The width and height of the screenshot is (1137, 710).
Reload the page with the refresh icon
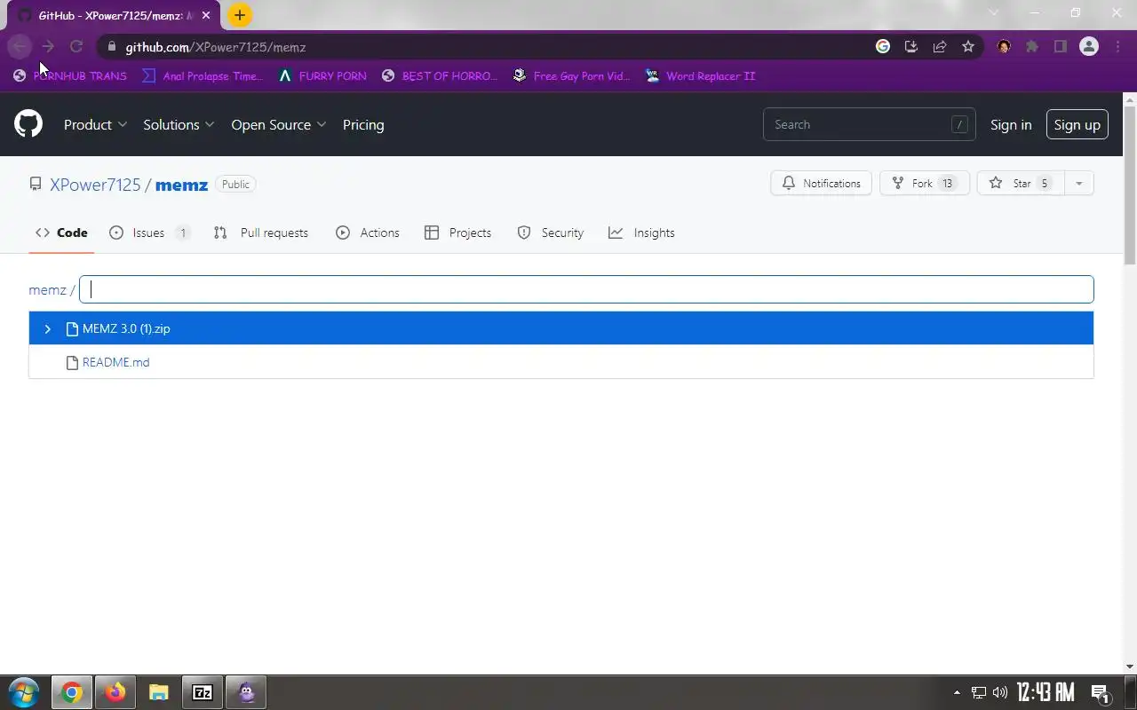click(76, 47)
